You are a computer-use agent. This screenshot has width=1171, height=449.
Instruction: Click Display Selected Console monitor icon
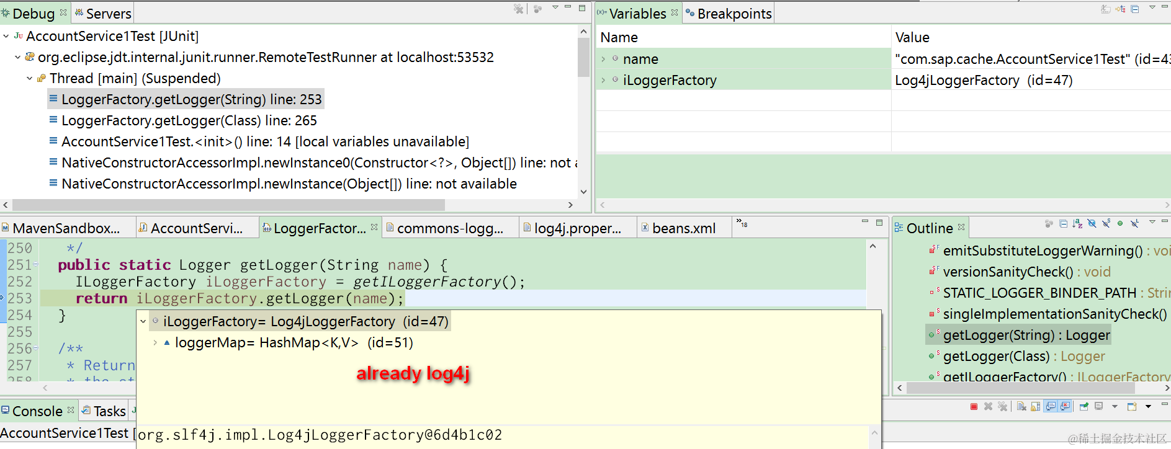(1098, 406)
